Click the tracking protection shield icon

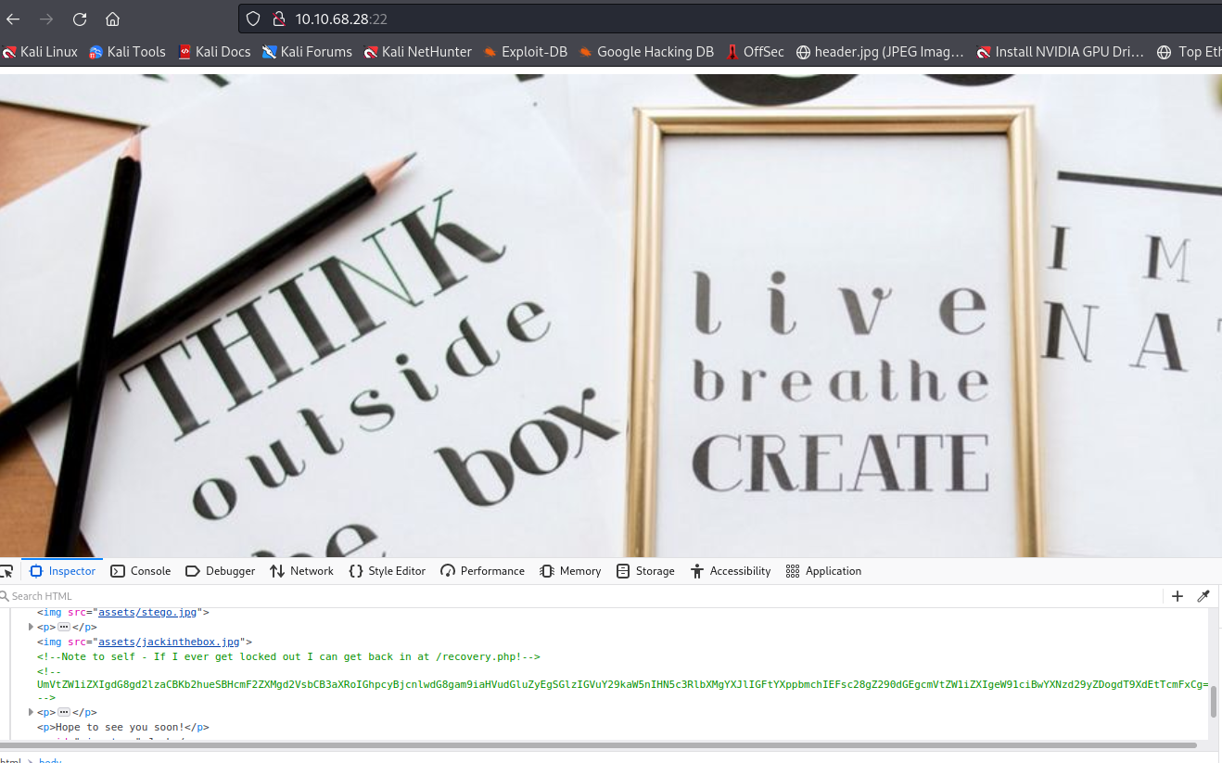click(253, 19)
